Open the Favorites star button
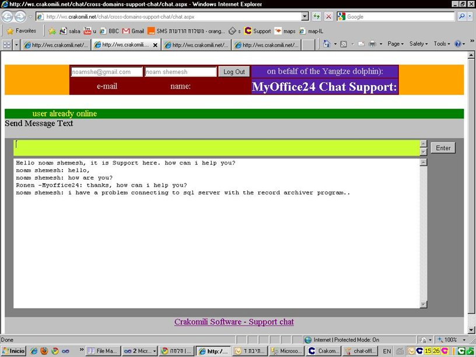Viewport: 476px width, 357px height. point(22,31)
